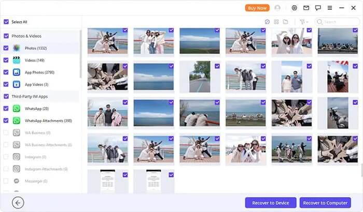This screenshot has width=363, height=212.
Task: Open the sea with dark shoreline thumbnail
Action: [200, 41]
